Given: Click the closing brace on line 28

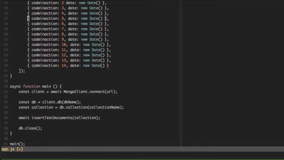Looking at the screenshot, I should point(11,76).
